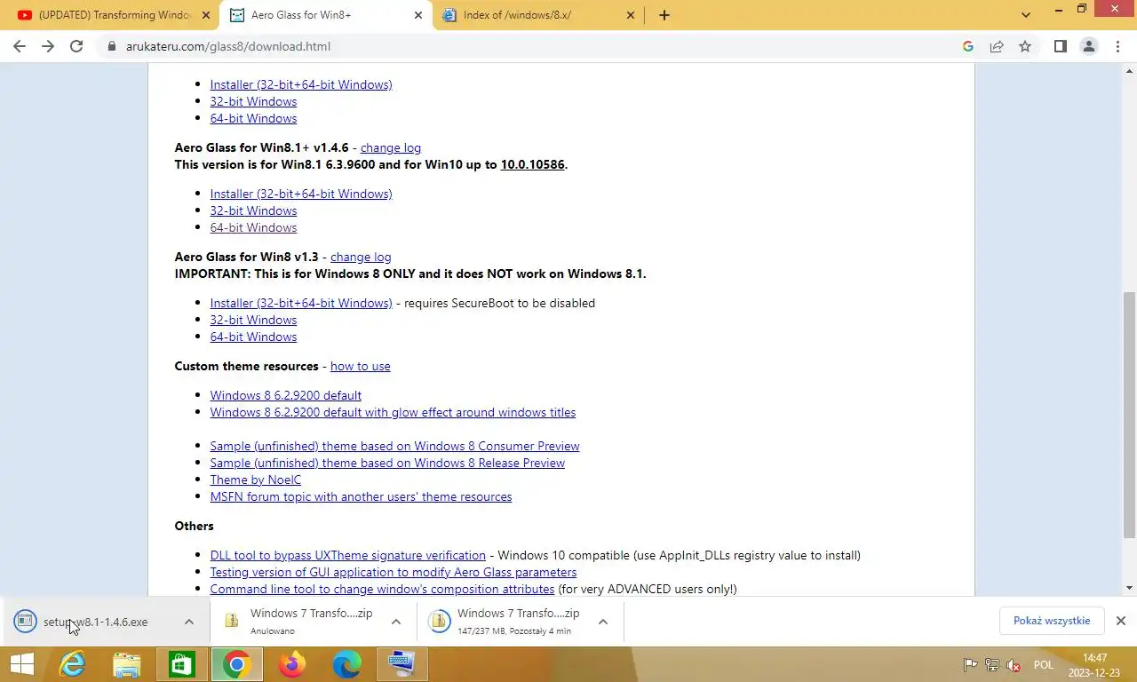Open the Windows Start button

click(21, 664)
